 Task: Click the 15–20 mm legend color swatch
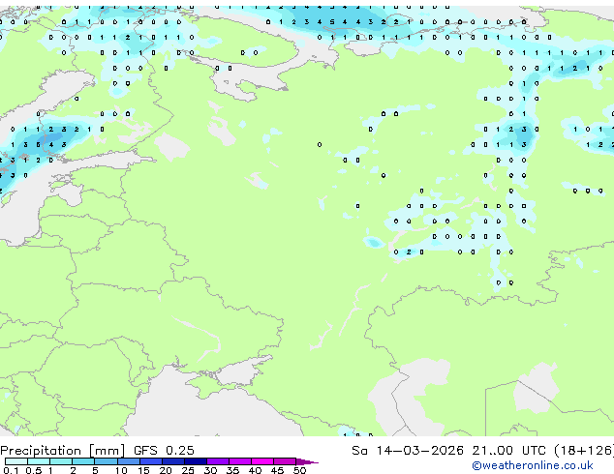150,461
